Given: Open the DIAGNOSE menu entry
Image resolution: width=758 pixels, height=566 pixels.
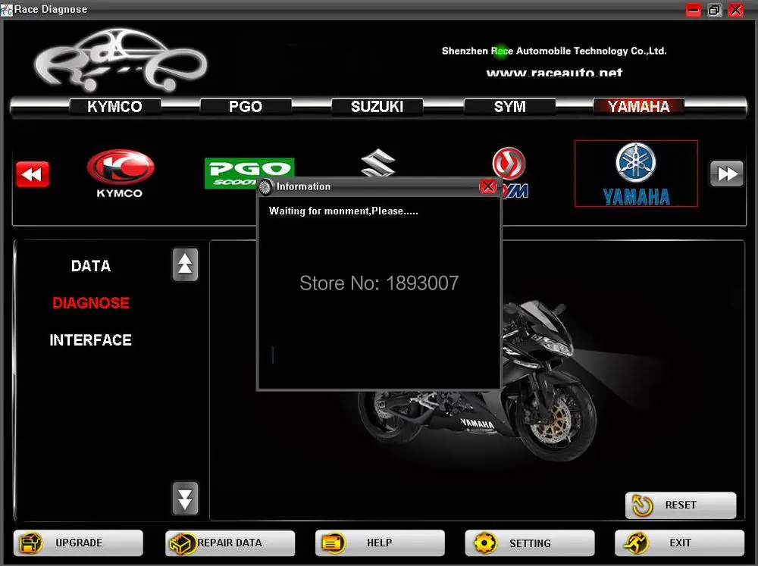Looking at the screenshot, I should (x=91, y=303).
